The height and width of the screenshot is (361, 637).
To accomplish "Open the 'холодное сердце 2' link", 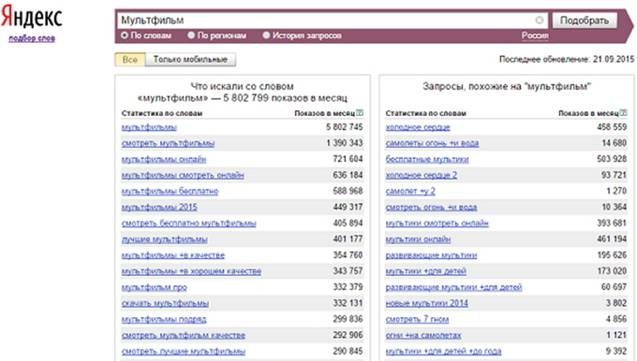I will 422,175.
